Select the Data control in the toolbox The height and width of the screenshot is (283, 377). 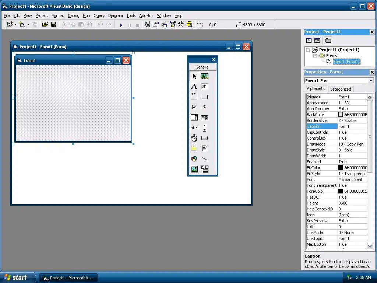click(205, 169)
